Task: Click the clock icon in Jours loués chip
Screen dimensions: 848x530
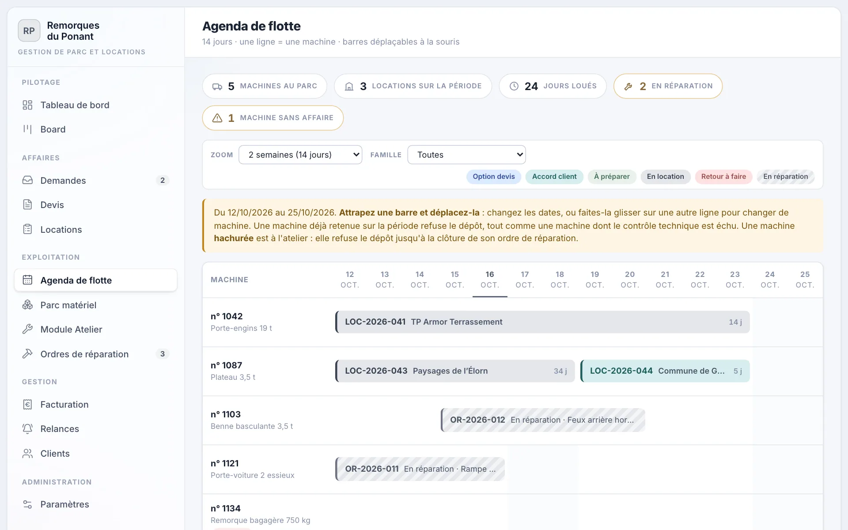Action: coord(514,87)
